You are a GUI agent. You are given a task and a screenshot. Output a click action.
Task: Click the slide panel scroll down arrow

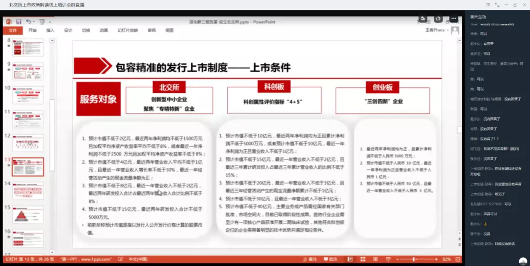pos(52,252)
